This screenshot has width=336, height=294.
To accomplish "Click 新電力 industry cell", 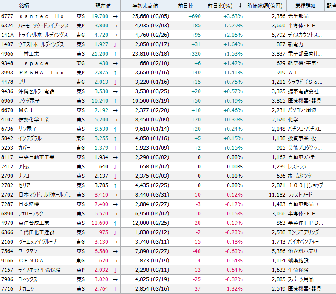I will coord(296,44).
